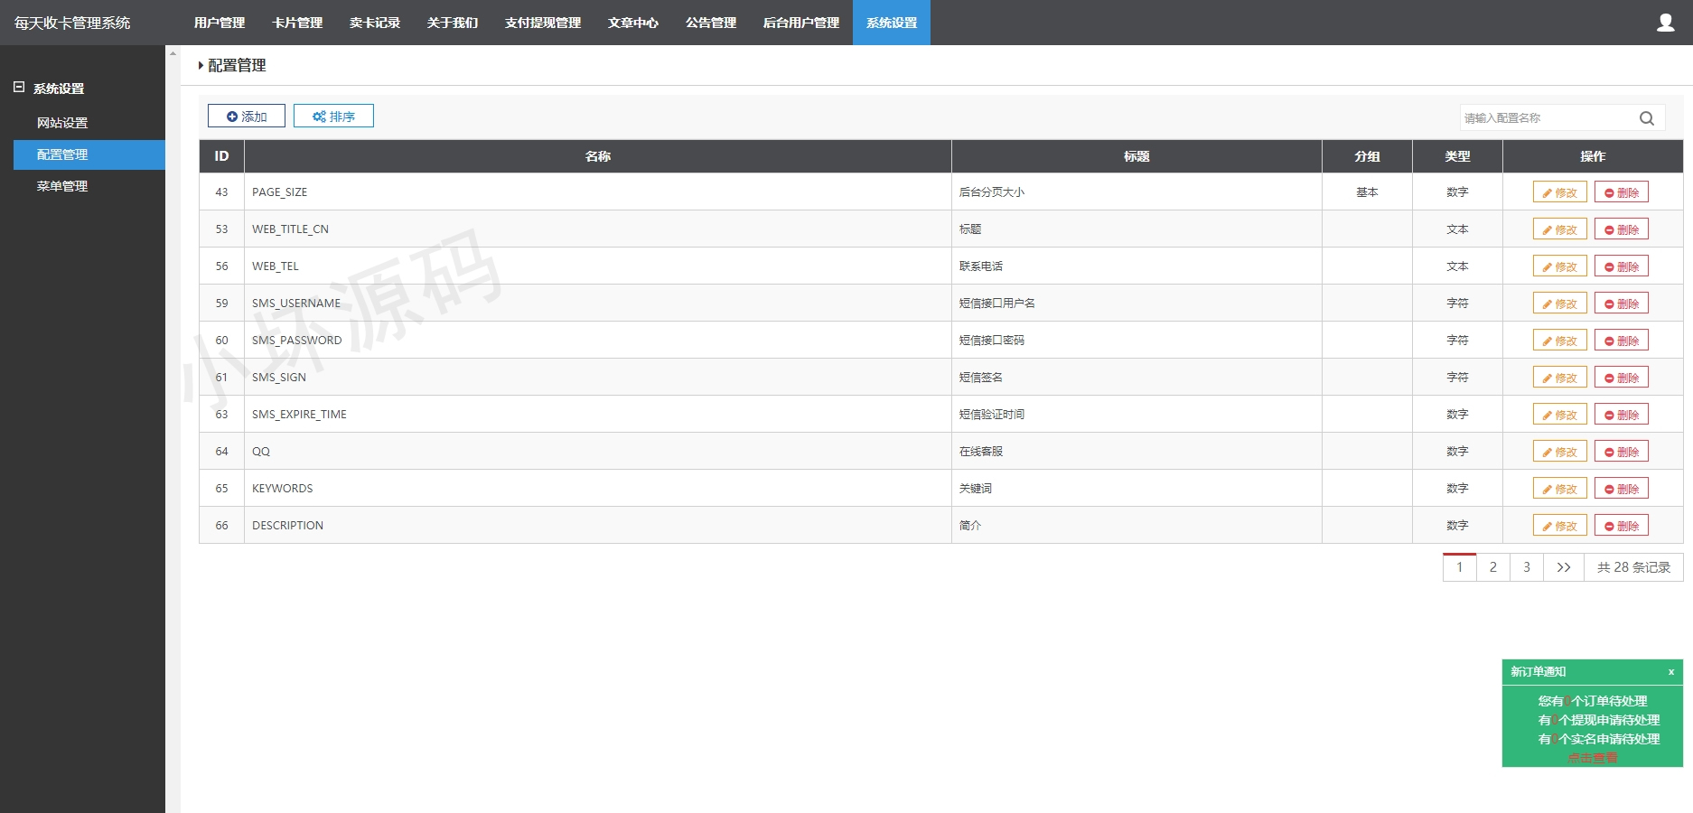The width and height of the screenshot is (1693, 813).
Task: Close the 新订单通知 popup
Action: pyautogui.click(x=1671, y=672)
